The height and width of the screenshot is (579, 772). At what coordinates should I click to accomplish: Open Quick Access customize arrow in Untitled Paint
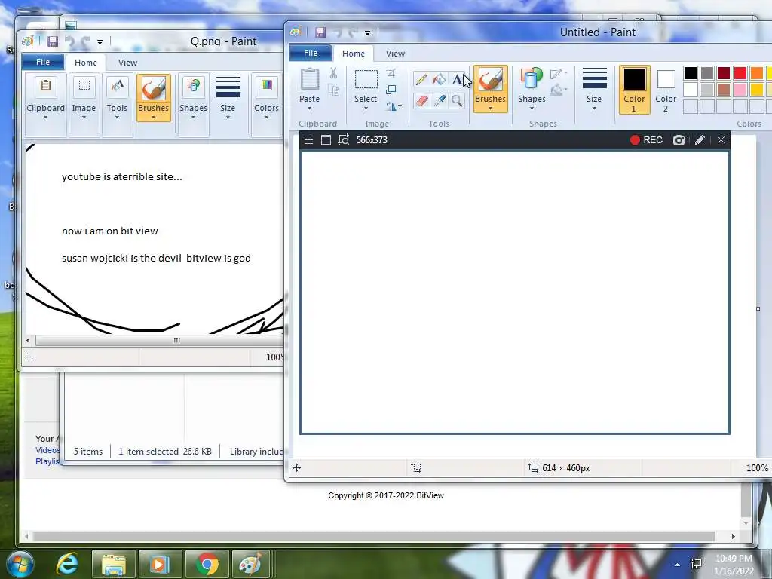[x=367, y=33]
